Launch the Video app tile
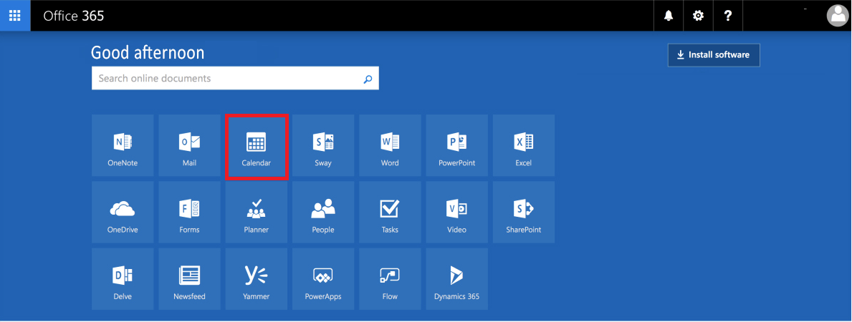 pyautogui.click(x=457, y=213)
